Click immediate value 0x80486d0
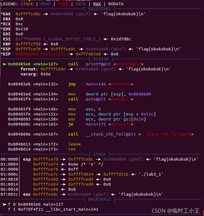The width and height of the screenshot is (204, 216). pyautogui.click(x=140, y=94)
